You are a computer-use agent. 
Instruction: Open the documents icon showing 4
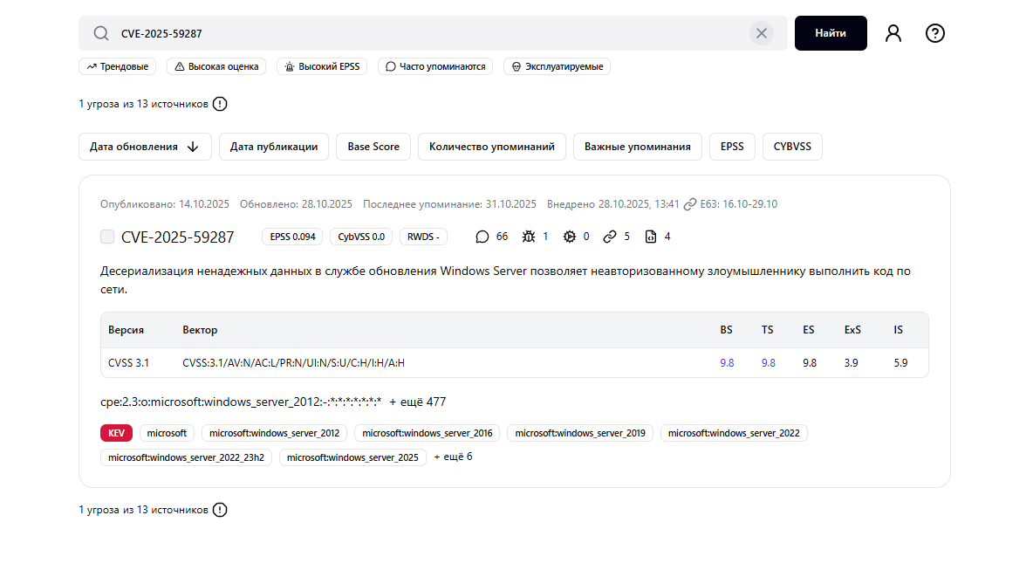pos(653,236)
